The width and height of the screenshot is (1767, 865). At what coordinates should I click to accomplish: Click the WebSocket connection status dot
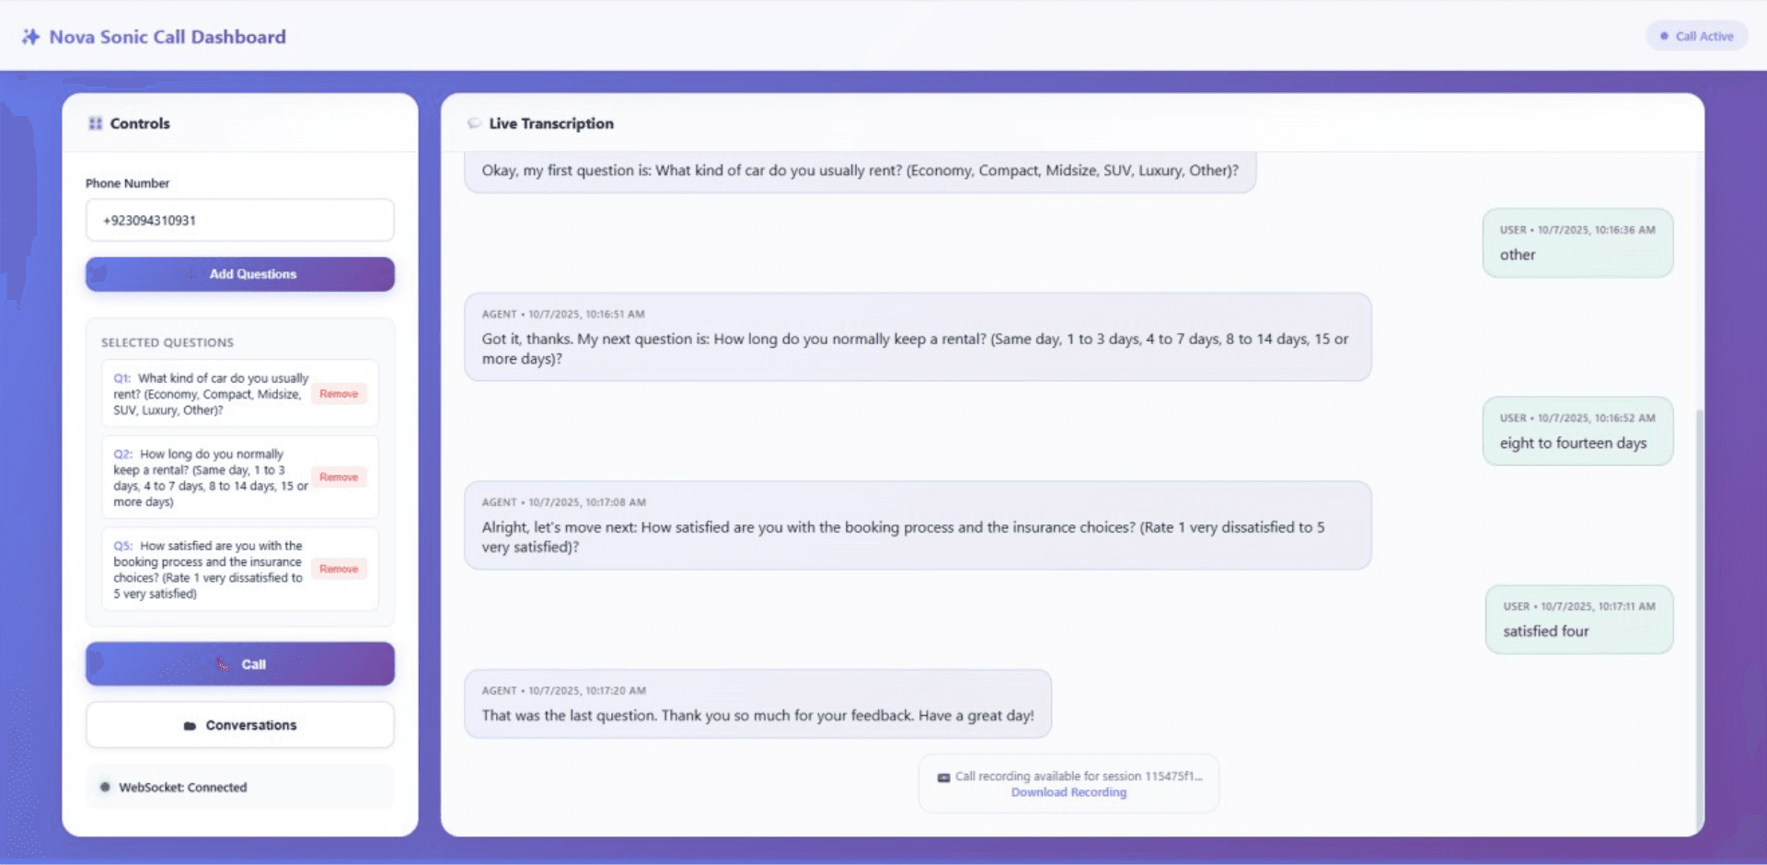point(105,788)
